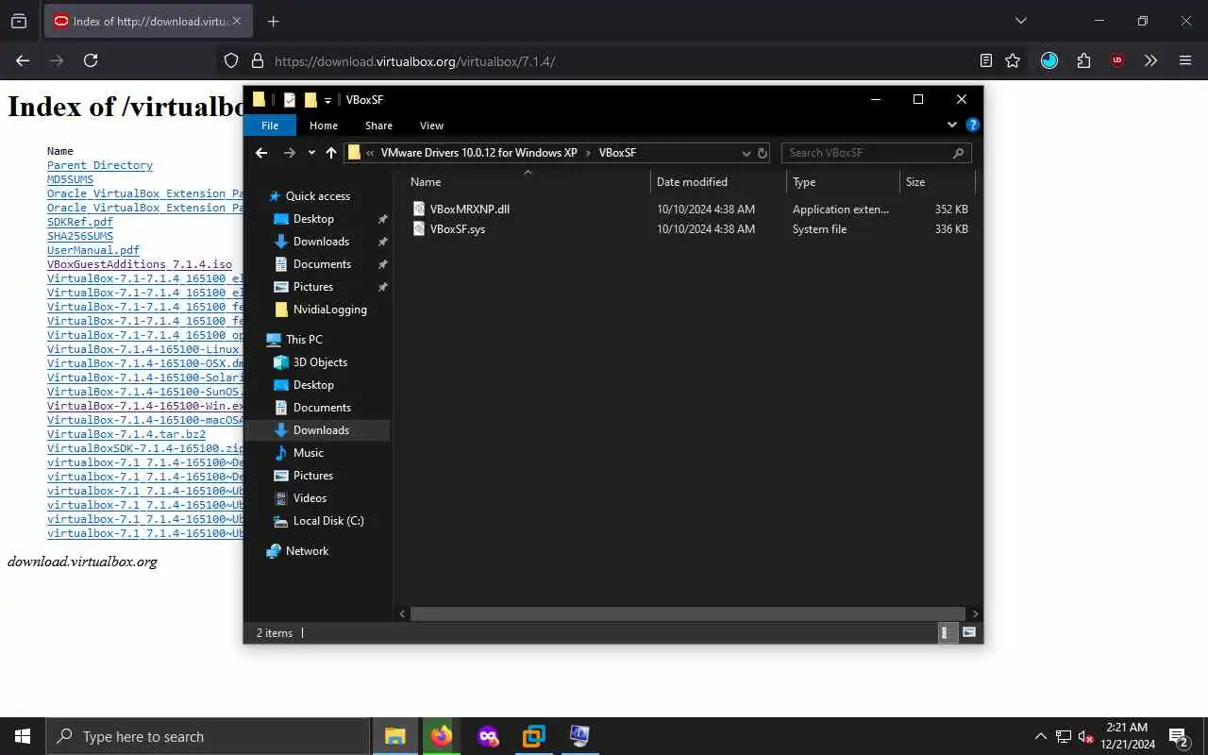Image resolution: width=1208 pixels, height=755 pixels.
Task: Open Videos folder in navigation pane
Action: point(310,498)
